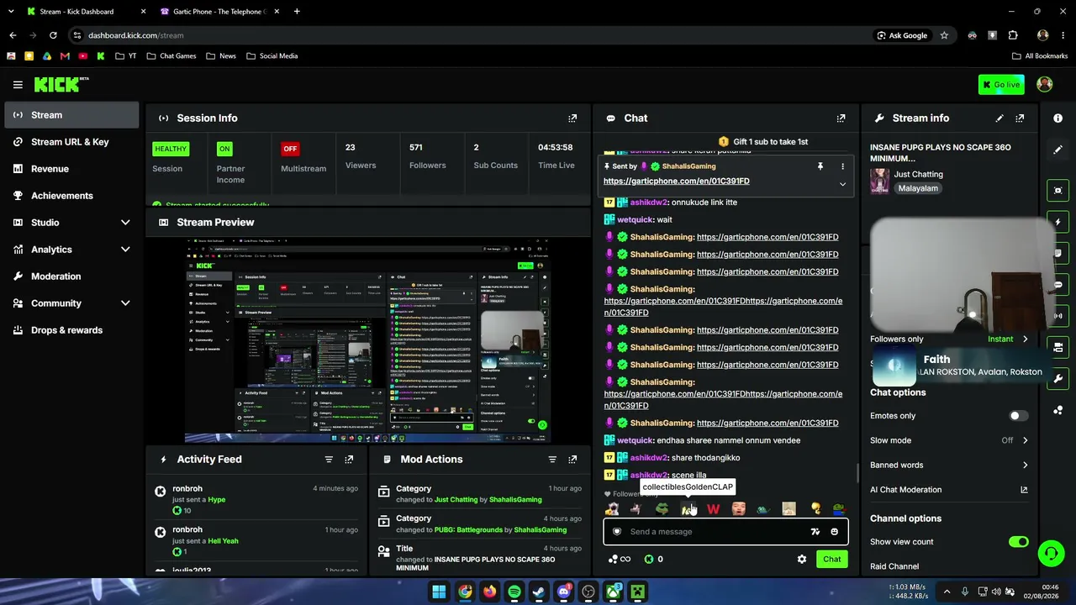This screenshot has width=1076, height=605.
Task: Click the lightning bolt quick action
Action: pyautogui.click(x=1058, y=222)
